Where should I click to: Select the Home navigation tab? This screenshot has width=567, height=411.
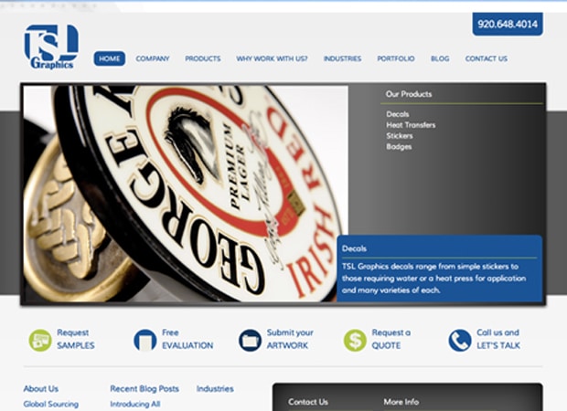coord(110,58)
